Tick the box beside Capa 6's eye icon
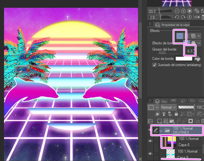204x161 pixels. pos(156,141)
